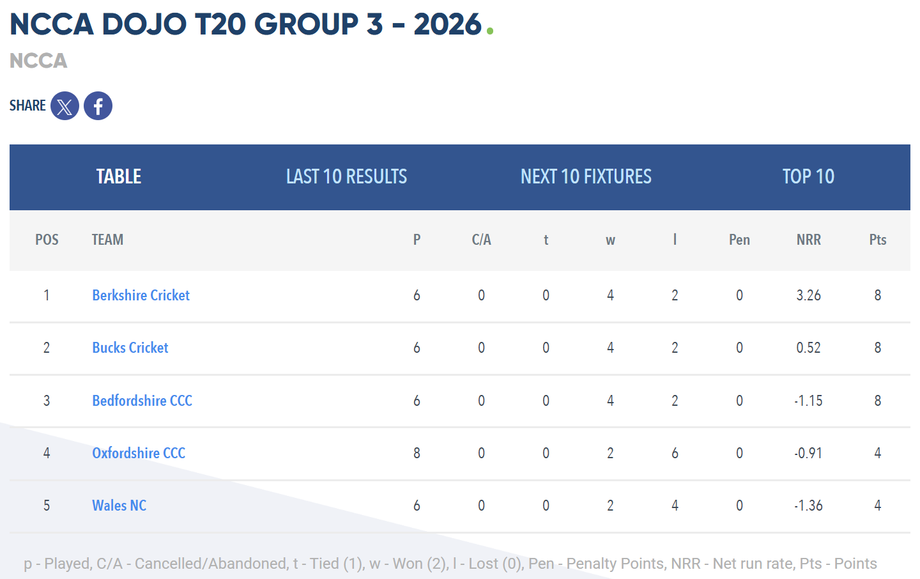The image size is (920, 579).
Task: Click the NRR column header
Action: coord(808,240)
